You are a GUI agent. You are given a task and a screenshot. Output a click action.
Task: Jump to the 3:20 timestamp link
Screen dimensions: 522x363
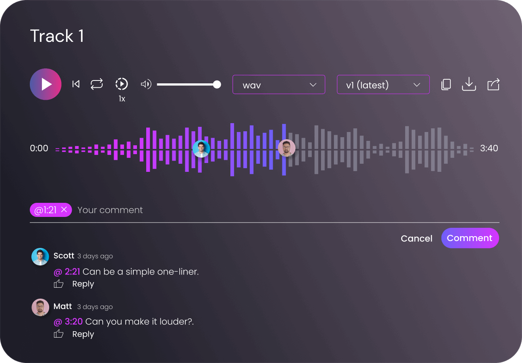pyautogui.click(x=68, y=322)
